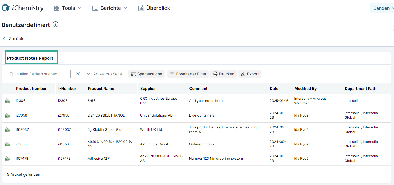The image size is (394, 185).
Task: Open the Erweiterter Filter
Action: (x=188, y=74)
